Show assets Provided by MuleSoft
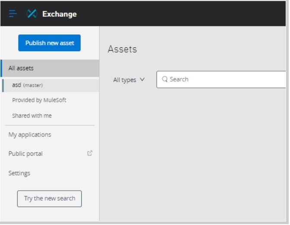The image size is (290, 225). (39, 100)
